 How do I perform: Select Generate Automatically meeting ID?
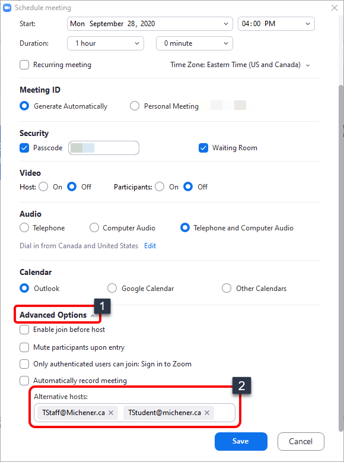click(x=24, y=106)
